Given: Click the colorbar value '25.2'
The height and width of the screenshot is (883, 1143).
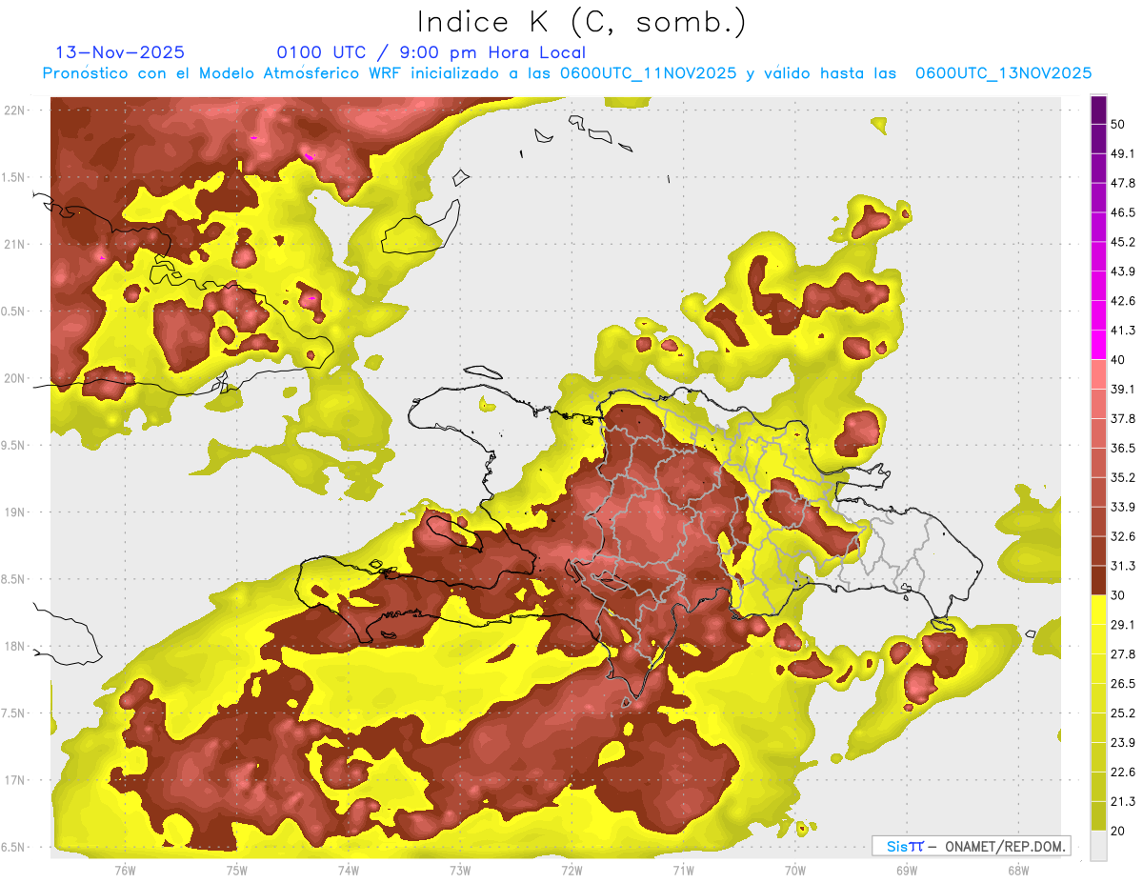Looking at the screenshot, I should [1124, 713].
